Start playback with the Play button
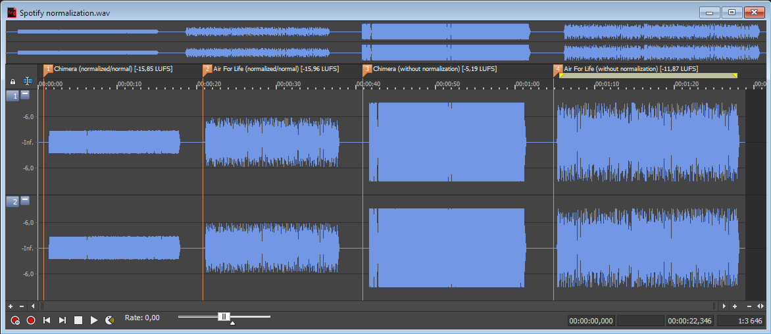771x334 pixels. pos(94,320)
